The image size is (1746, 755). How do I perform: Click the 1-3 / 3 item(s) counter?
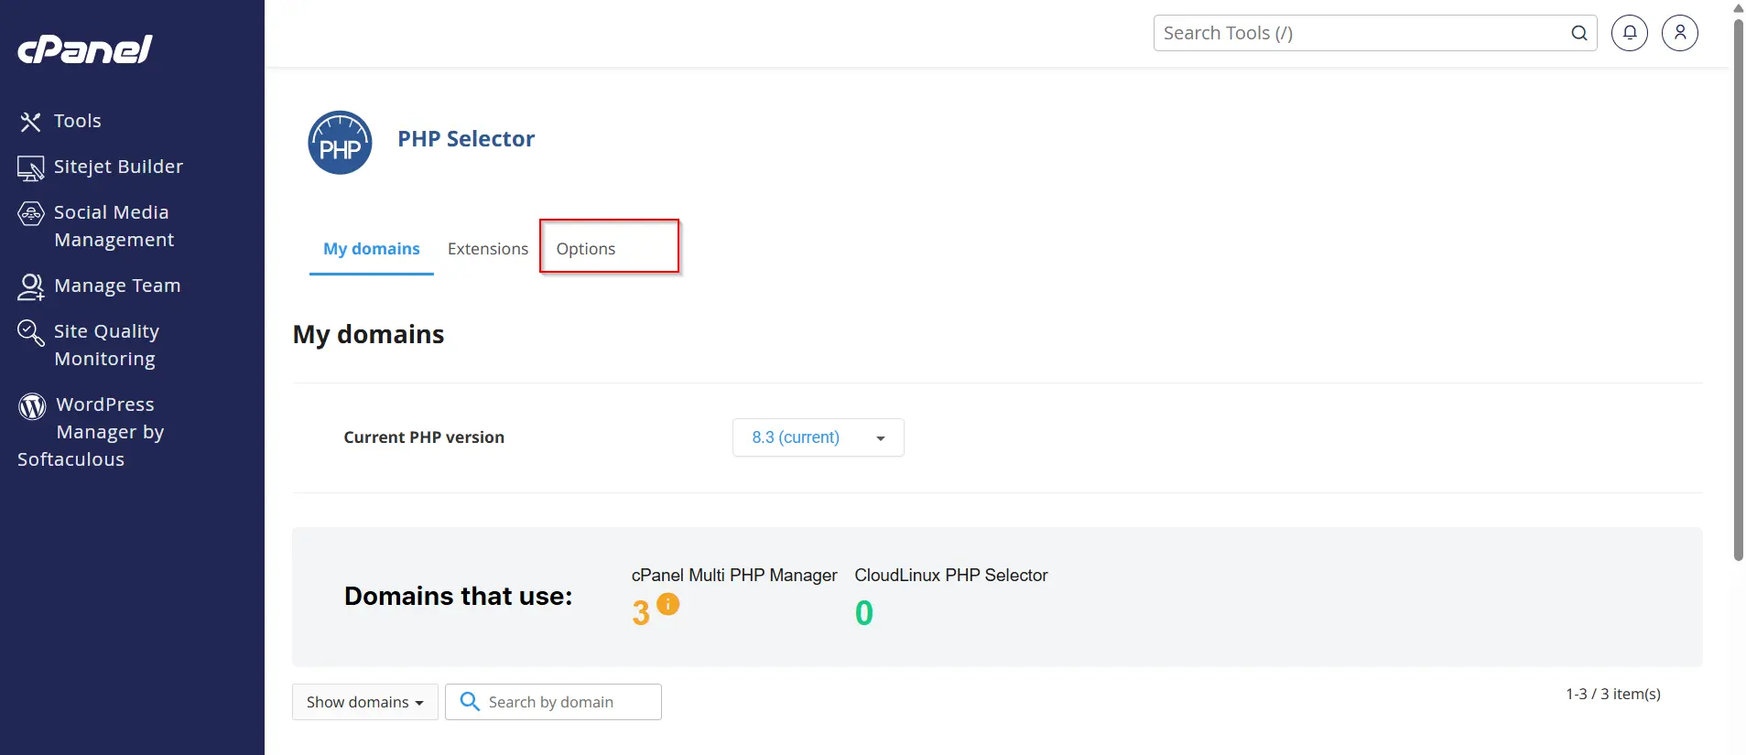(1613, 694)
